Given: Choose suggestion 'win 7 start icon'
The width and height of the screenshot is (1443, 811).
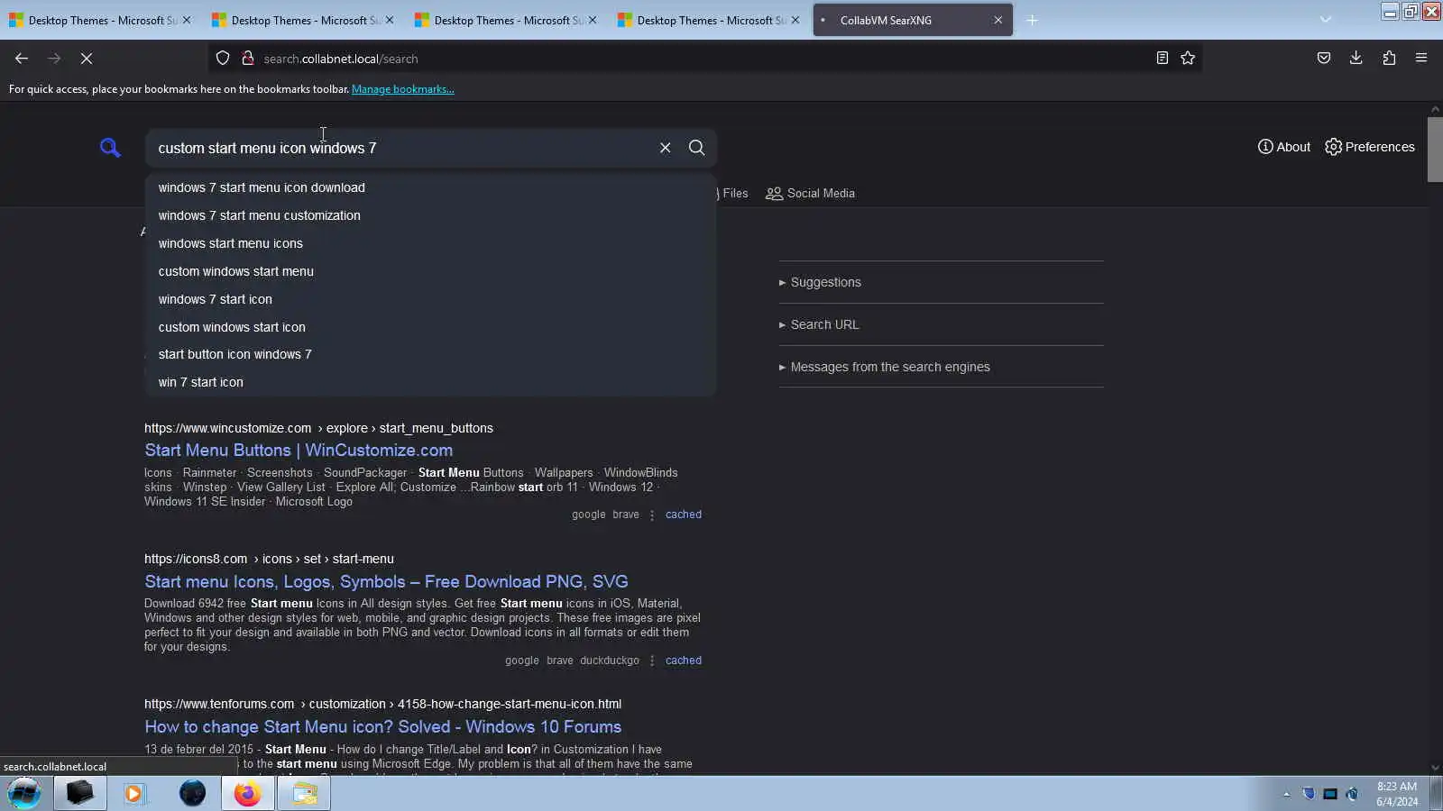Looking at the screenshot, I should [430, 382].
